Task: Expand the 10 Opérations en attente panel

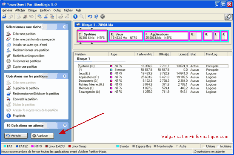Action: click(65, 125)
